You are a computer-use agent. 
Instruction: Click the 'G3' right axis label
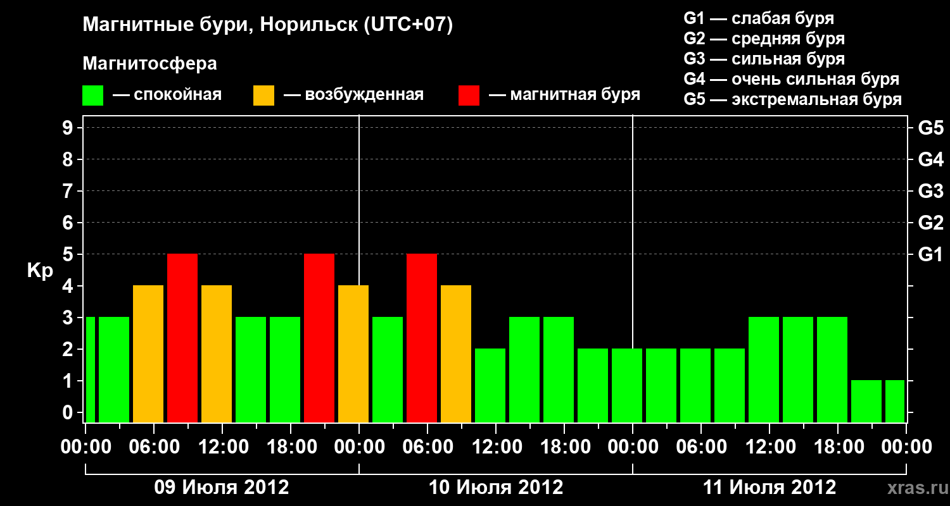(930, 191)
